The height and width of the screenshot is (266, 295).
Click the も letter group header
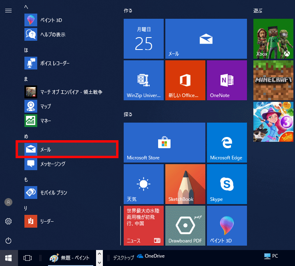(26, 179)
